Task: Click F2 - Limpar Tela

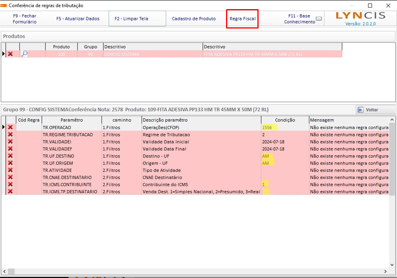Action: (137, 19)
